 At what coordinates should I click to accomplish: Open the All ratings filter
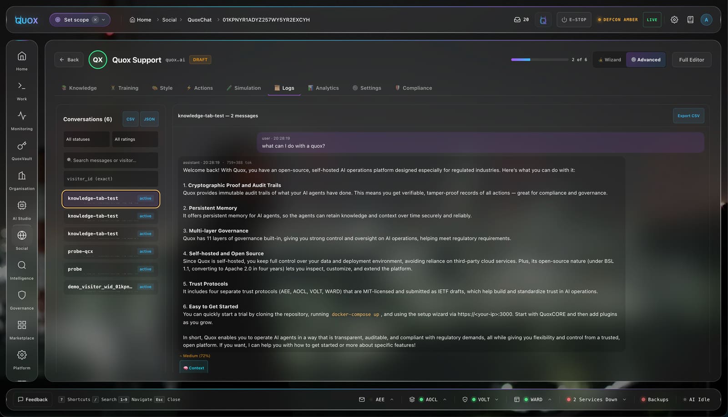coord(135,139)
